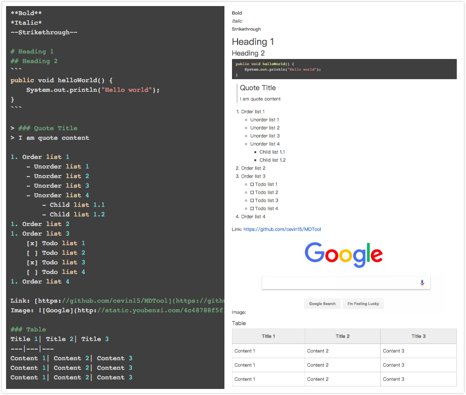This screenshot has width=466, height=395.
Task: Click 'Unorder list 3' in the preview
Action: [265, 136]
